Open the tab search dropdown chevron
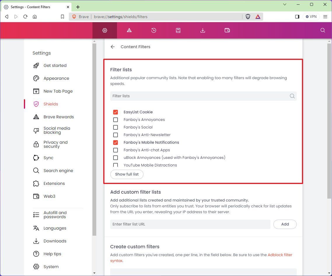Screen dimensions: 332x276 click(284, 5)
